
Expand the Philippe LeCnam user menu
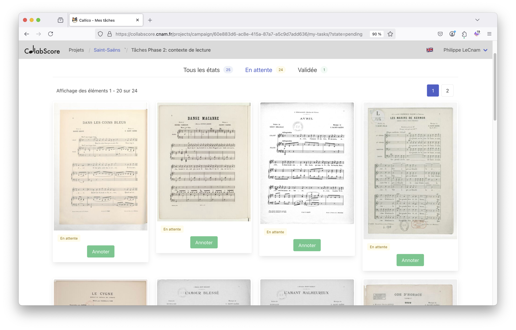point(465,50)
